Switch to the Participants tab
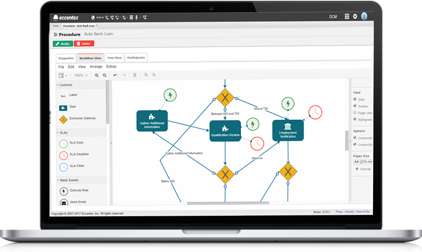This screenshot has width=422, height=252. (136, 58)
